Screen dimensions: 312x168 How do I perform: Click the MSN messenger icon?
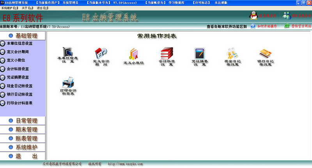click(x=287, y=16)
